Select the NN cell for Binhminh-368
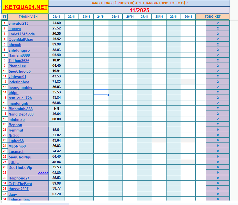Screen dimensions: 238x205 coord(57,109)
